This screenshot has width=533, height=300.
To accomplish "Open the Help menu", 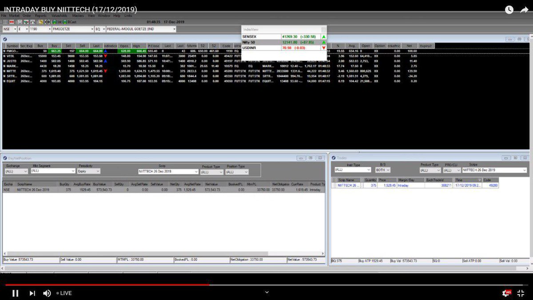I will (117, 16).
